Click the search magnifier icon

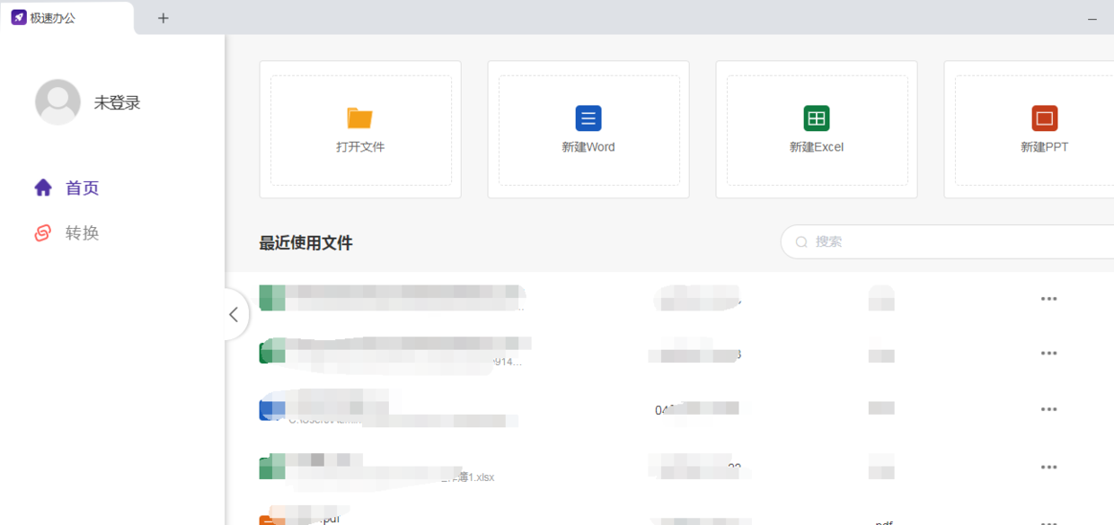(801, 242)
